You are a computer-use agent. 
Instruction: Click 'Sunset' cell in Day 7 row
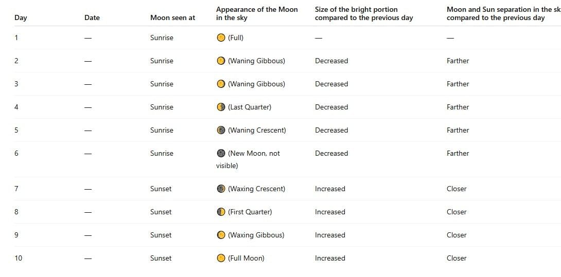point(161,189)
